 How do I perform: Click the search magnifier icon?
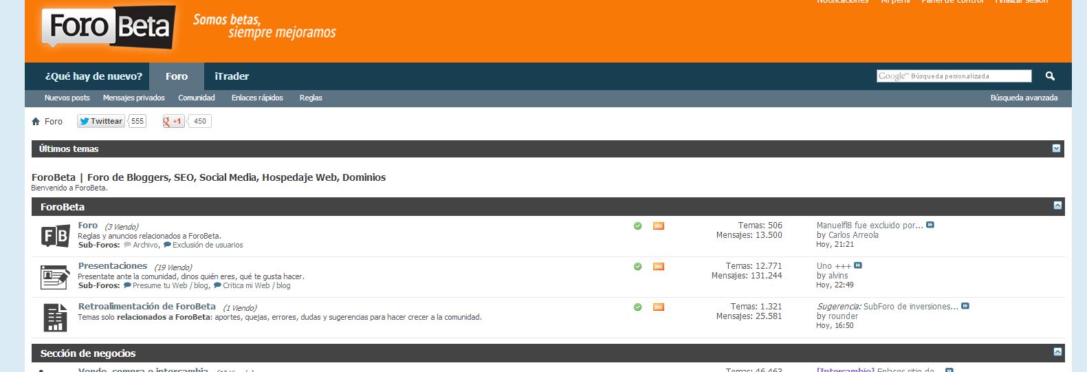click(x=1050, y=76)
